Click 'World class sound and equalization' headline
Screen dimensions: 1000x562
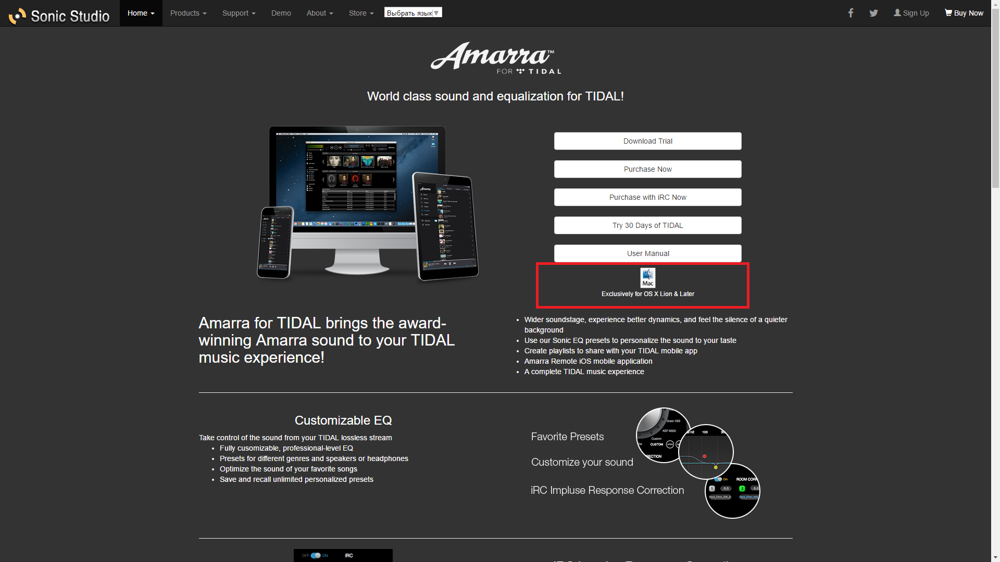point(495,96)
